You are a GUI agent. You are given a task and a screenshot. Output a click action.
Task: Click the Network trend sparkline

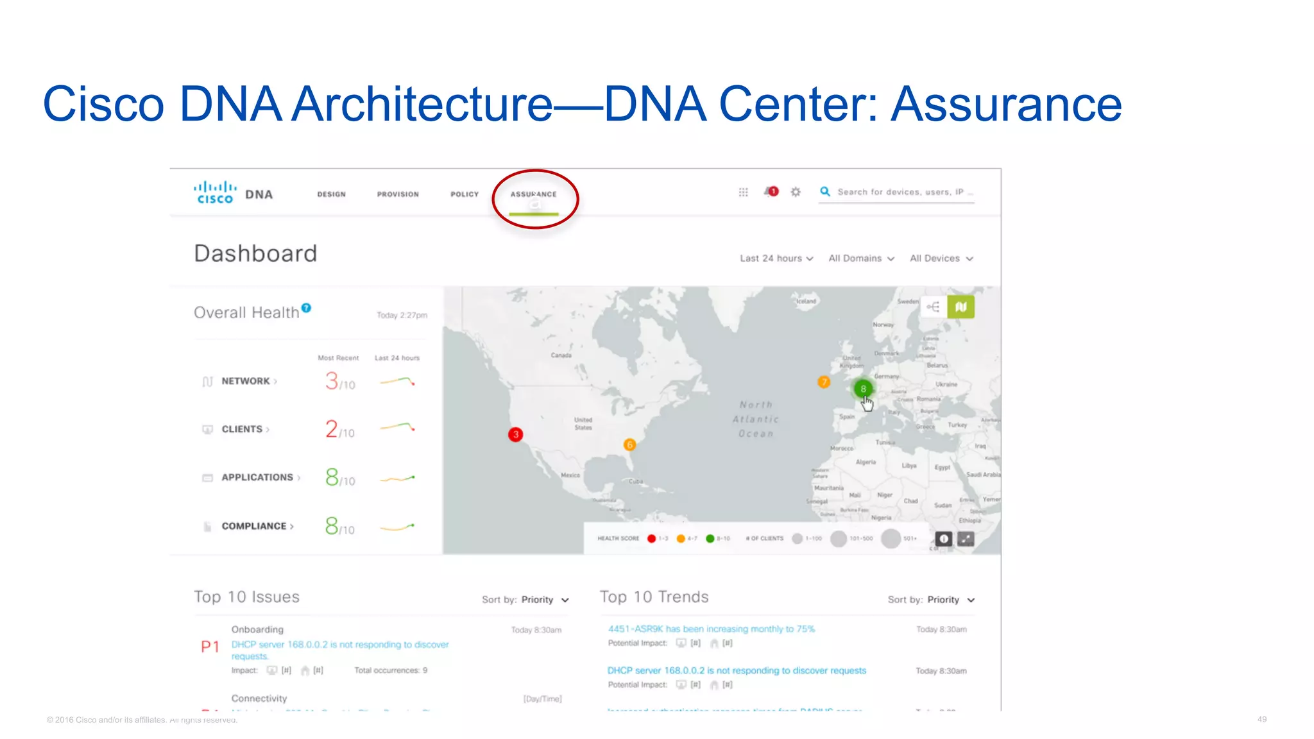(x=398, y=382)
